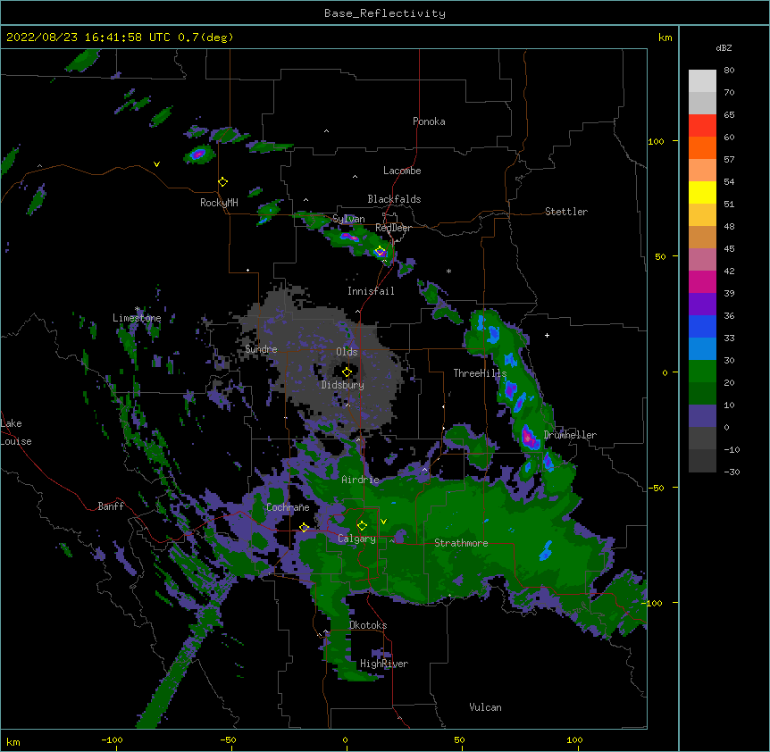This screenshot has width=770, height=752.
Task: Click the Banff town label
Action: coord(111,506)
